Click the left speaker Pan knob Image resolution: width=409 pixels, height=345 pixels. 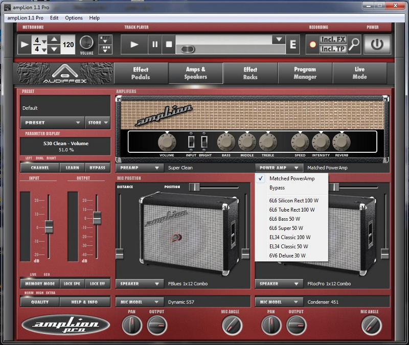click(132, 325)
